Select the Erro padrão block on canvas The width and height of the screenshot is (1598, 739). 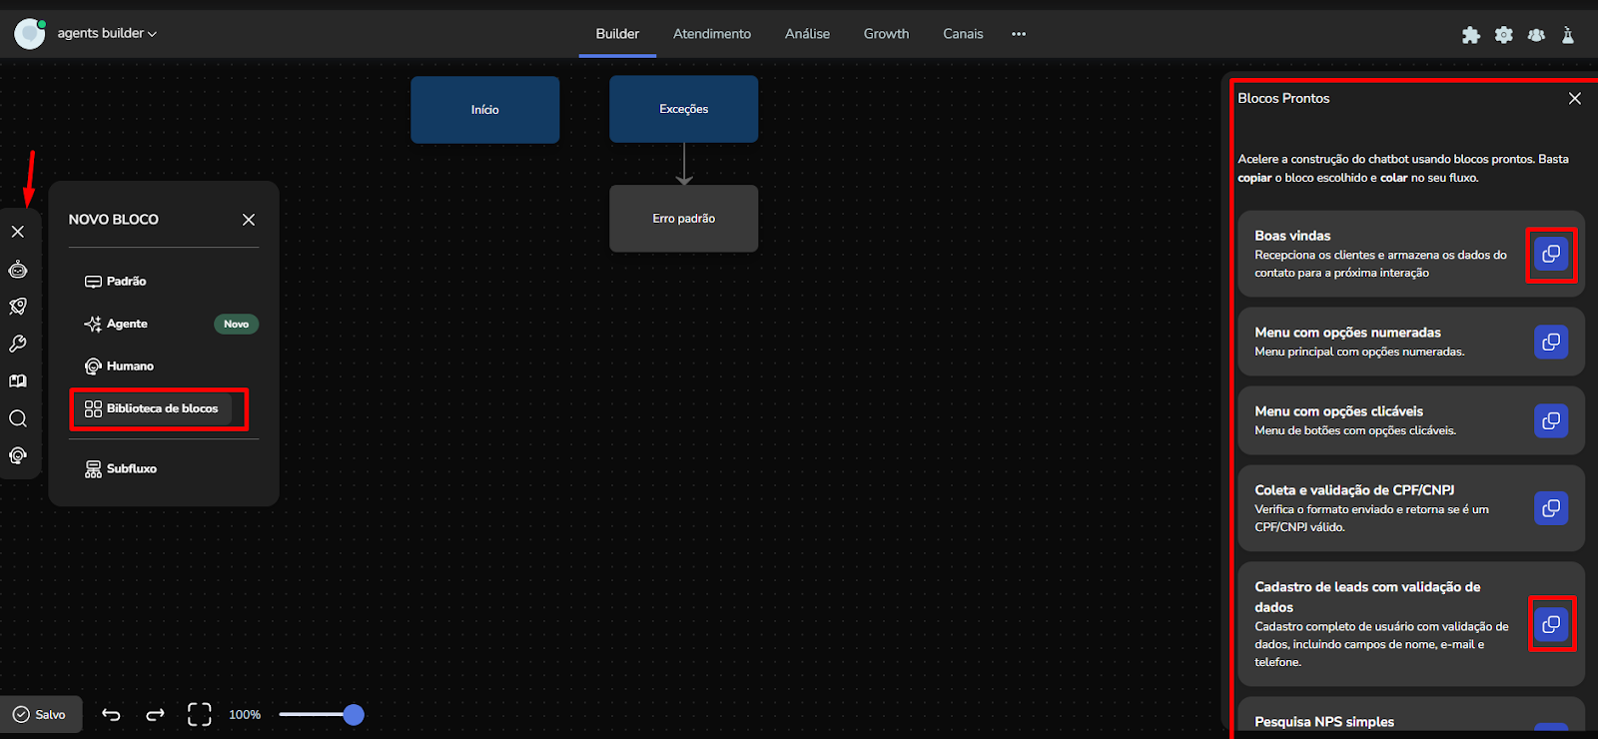[x=683, y=219]
